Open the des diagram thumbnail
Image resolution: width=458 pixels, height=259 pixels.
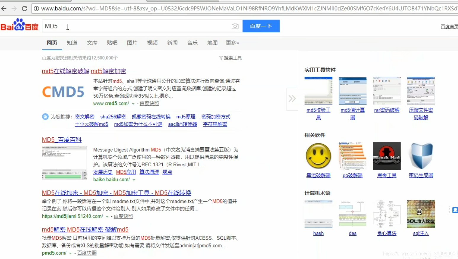[x=353, y=214]
